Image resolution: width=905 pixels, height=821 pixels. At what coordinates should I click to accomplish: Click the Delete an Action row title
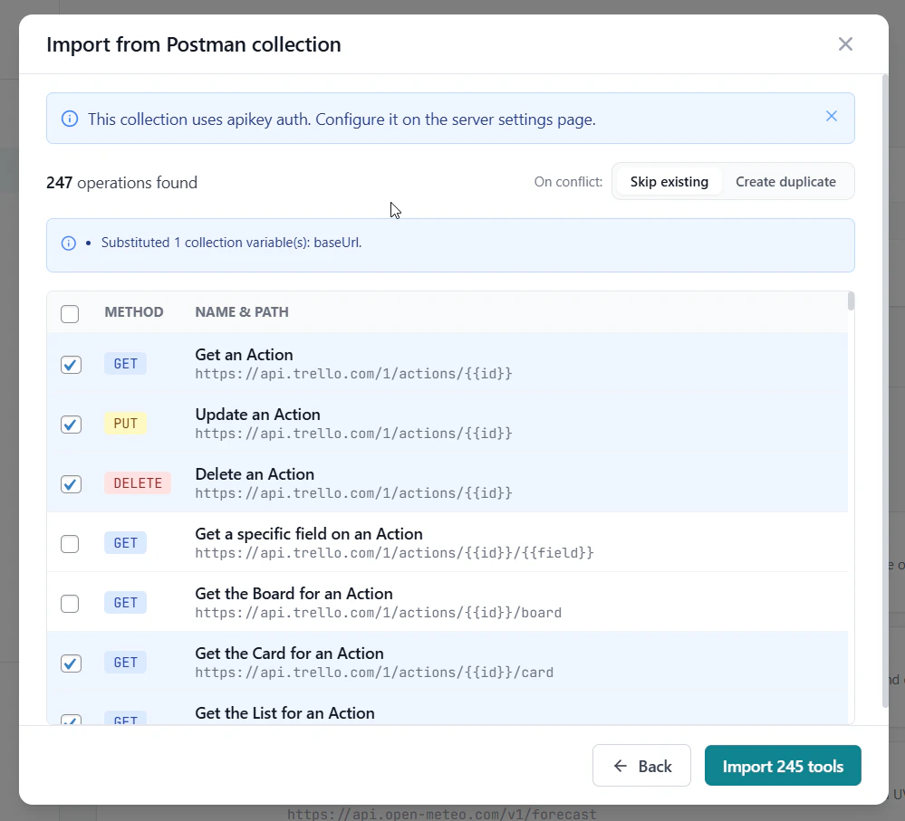click(255, 474)
